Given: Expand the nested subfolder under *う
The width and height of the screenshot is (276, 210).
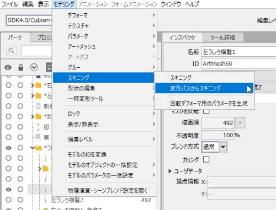Looking at the screenshot, I should pos(40,169).
